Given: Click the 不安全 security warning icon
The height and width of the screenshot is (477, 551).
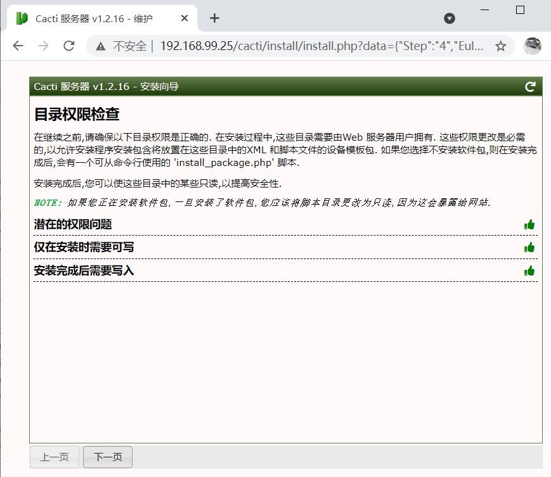Looking at the screenshot, I should [100, 46].
